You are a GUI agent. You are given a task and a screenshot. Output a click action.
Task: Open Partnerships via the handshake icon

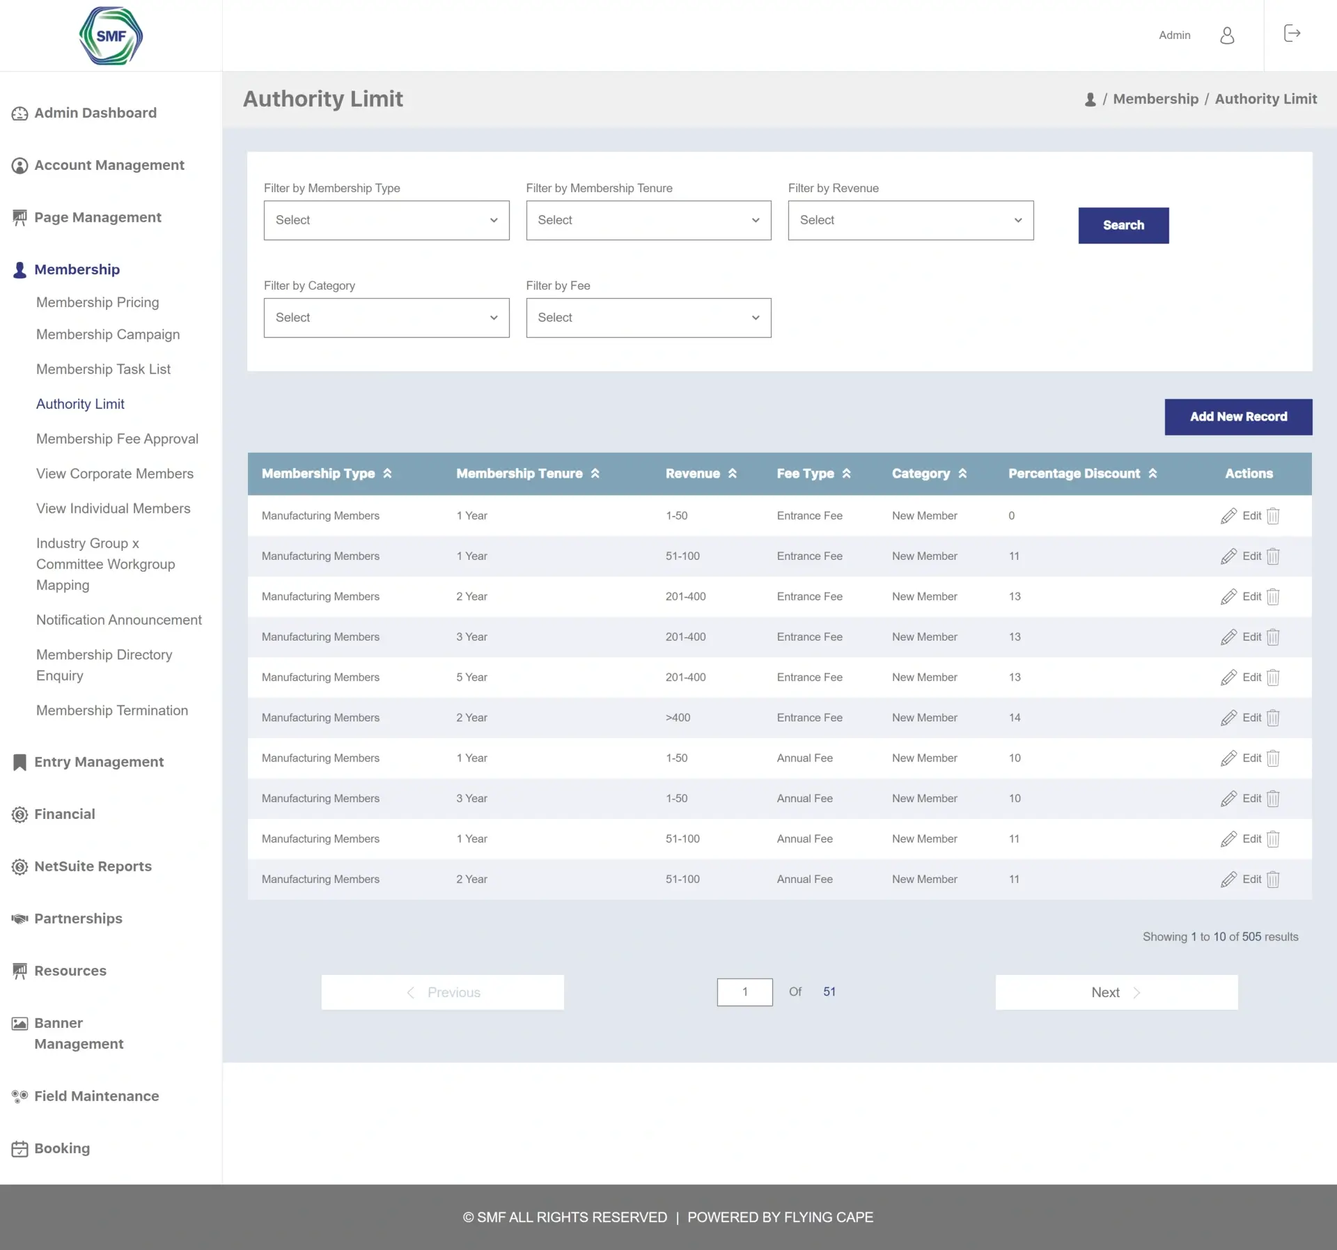19,919
